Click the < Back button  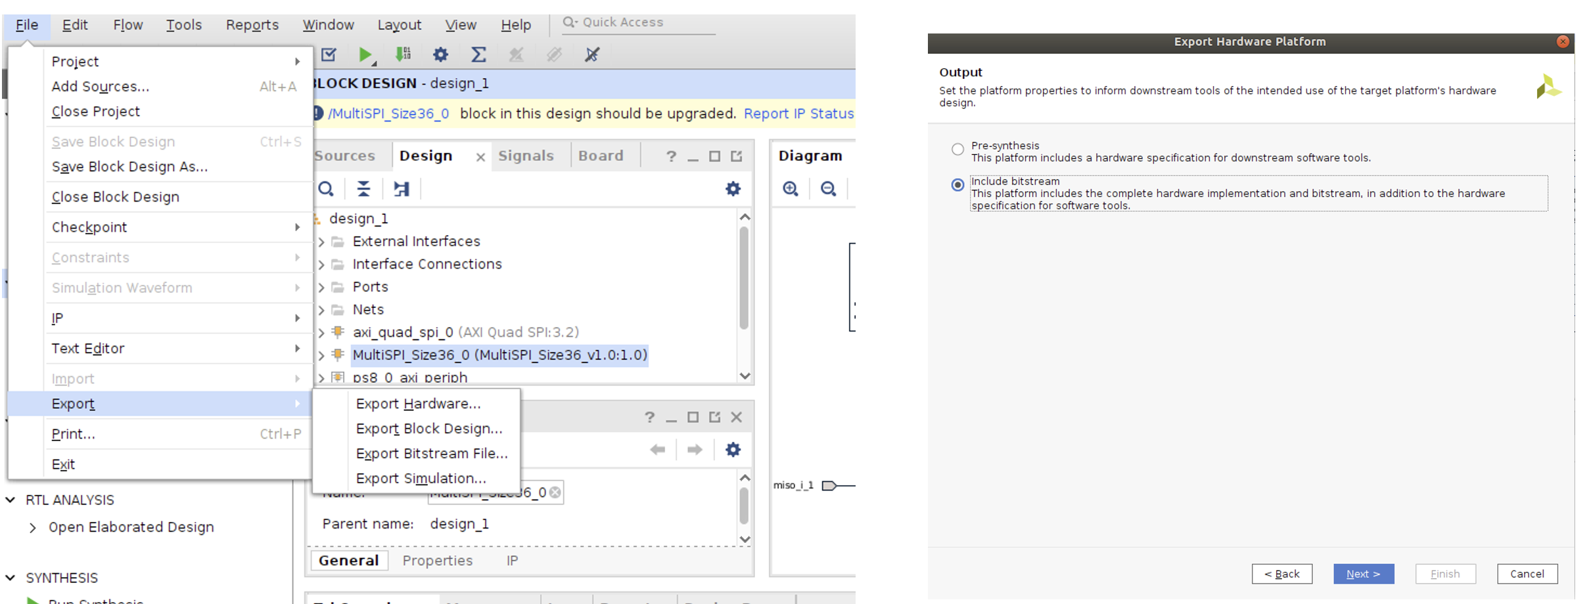pos(1282,574)
